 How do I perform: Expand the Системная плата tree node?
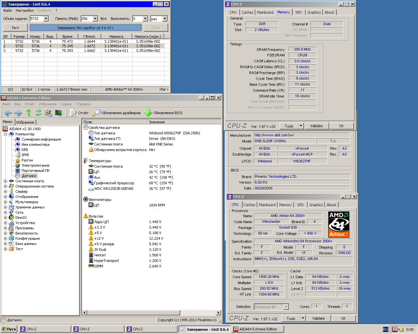(5, 181)
